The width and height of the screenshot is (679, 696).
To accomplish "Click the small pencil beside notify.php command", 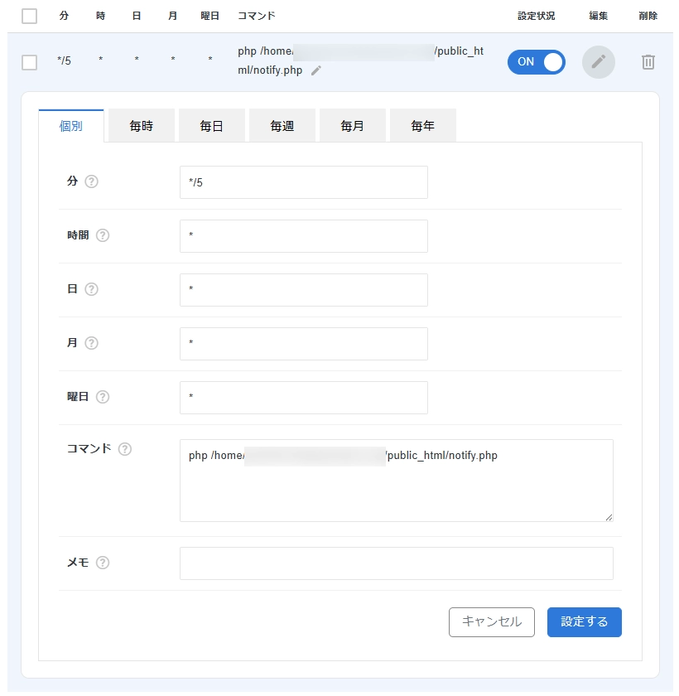I will (x=315, y=71).
